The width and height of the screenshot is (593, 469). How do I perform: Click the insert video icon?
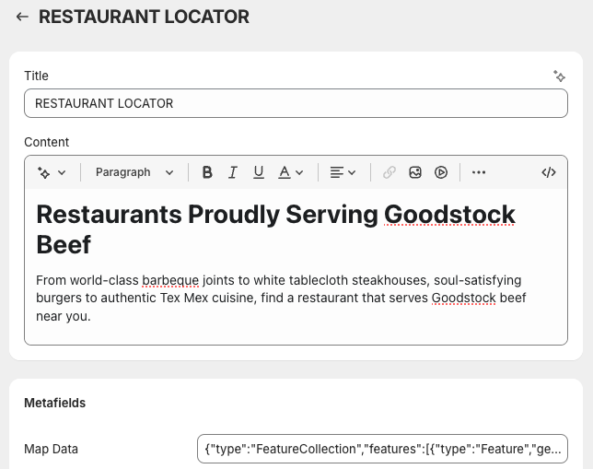[x=441, y=172]
